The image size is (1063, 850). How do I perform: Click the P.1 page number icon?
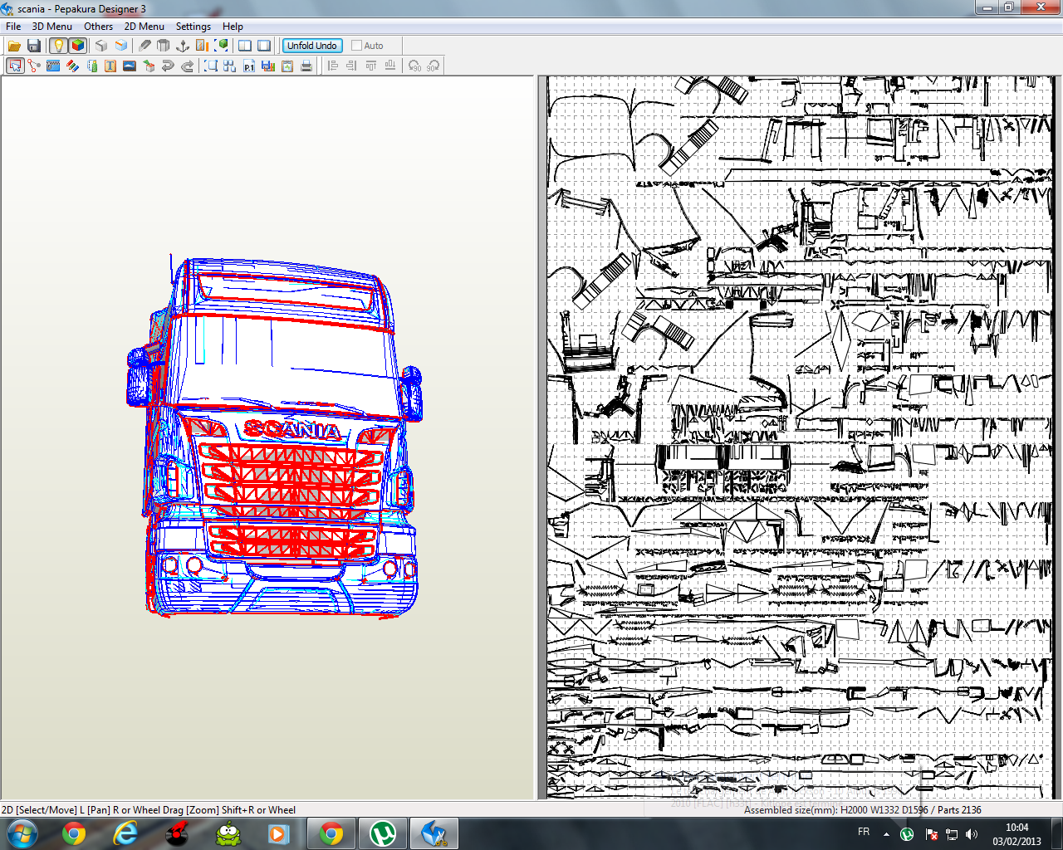tap(249, 66)
